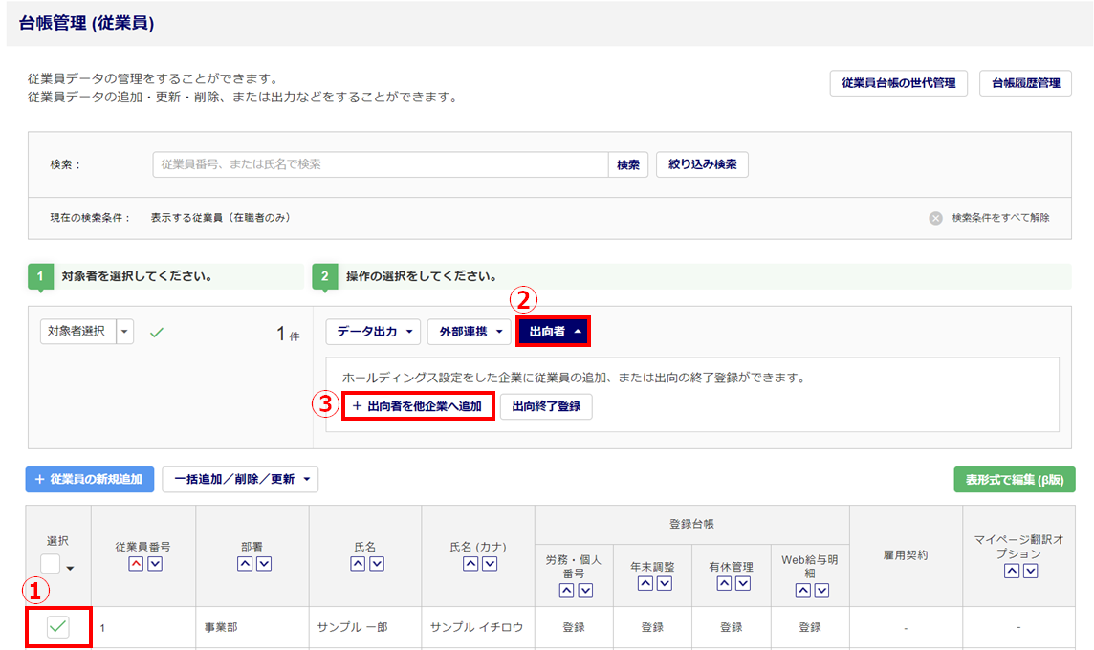Toggle the select-all header checkbox
1094x650 pixels.
coord(50,565)
